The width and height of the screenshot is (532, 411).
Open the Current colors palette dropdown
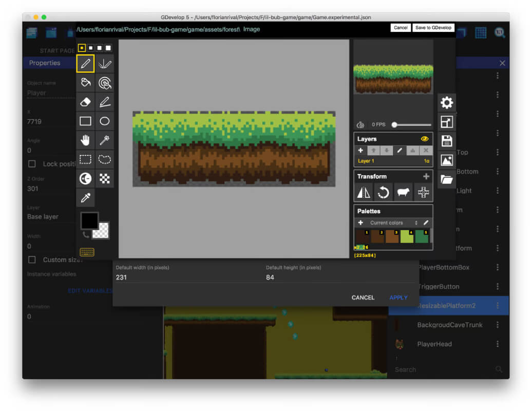pyautogui.click(x=393, y=222)
